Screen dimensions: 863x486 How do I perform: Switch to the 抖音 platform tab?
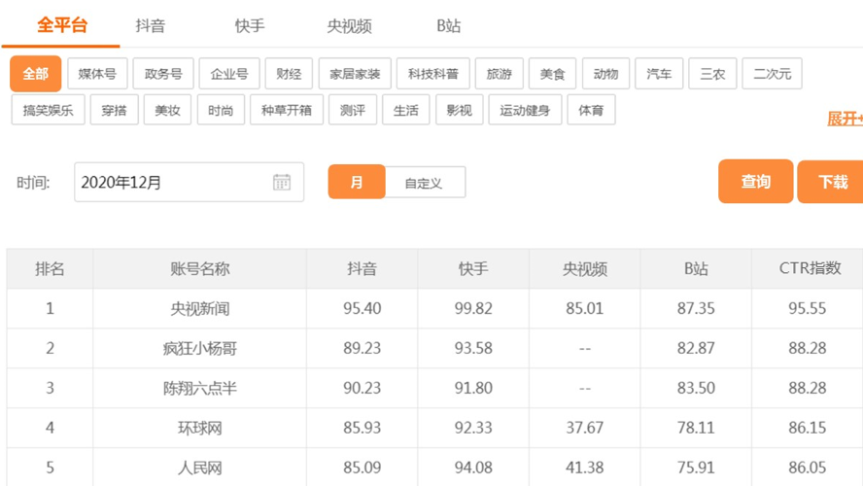tap(151, 26)
